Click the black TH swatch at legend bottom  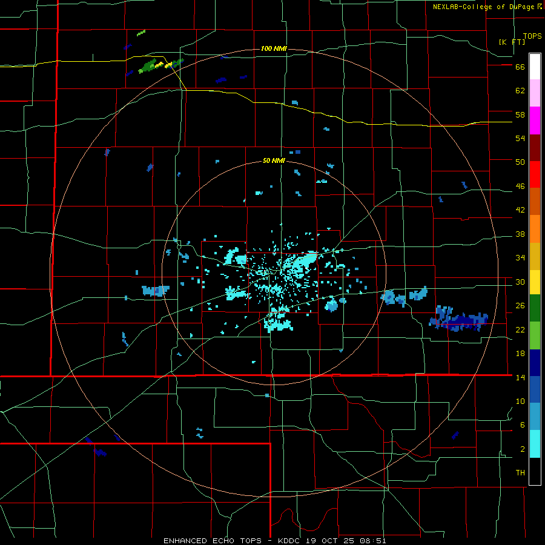click(x=535, y=471)
